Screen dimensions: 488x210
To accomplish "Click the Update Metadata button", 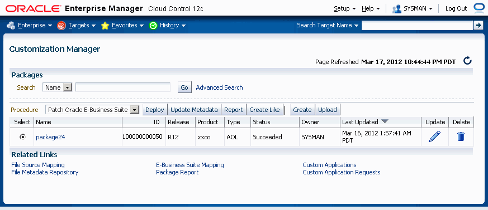I will pos(194,110).
